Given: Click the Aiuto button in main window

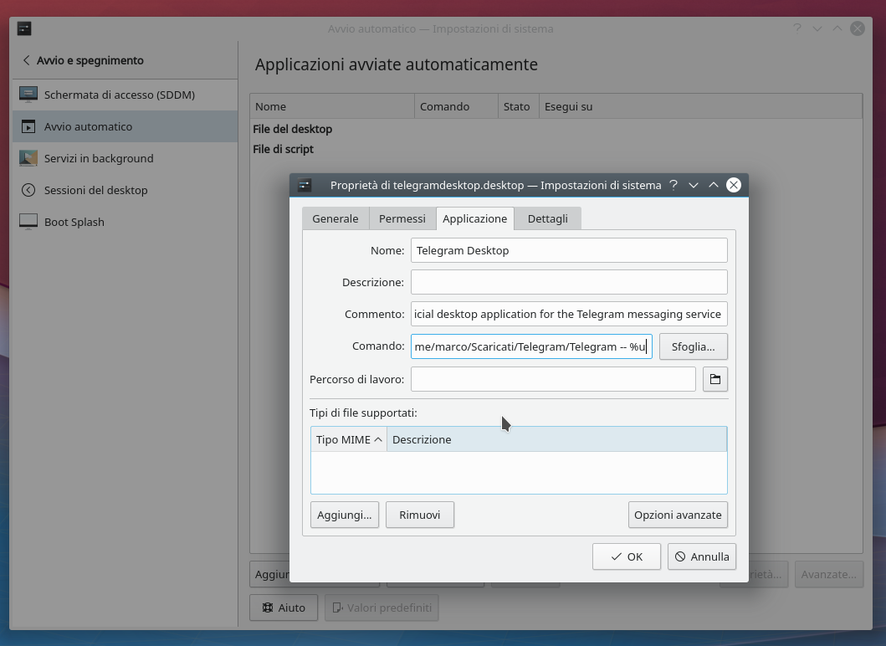Looking at the screenshot, I should point(284,608).
